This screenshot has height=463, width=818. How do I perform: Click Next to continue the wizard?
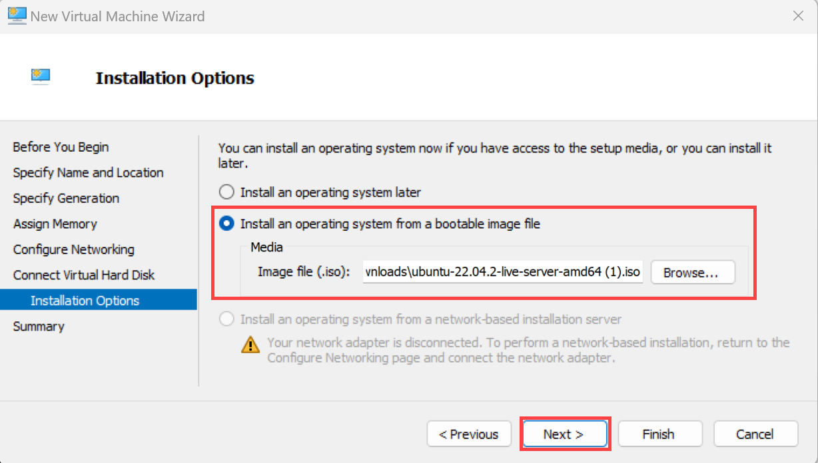(x=564, y=434)
